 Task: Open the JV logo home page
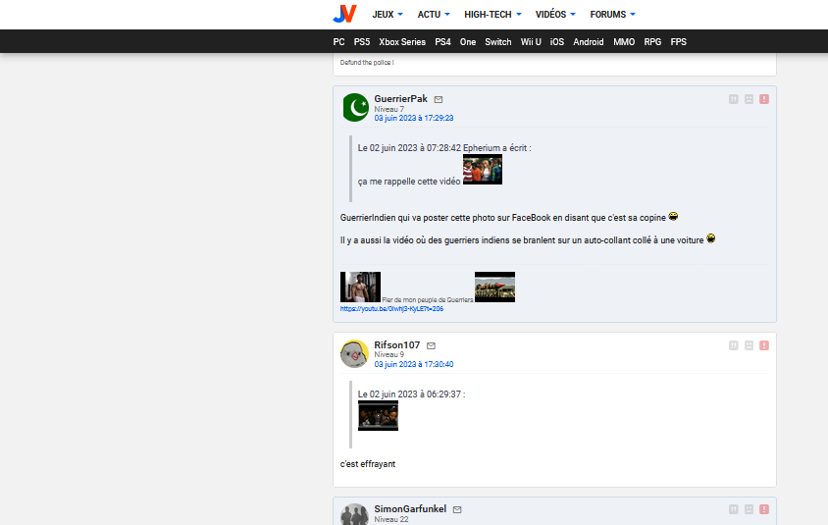(x=344, y=14)
